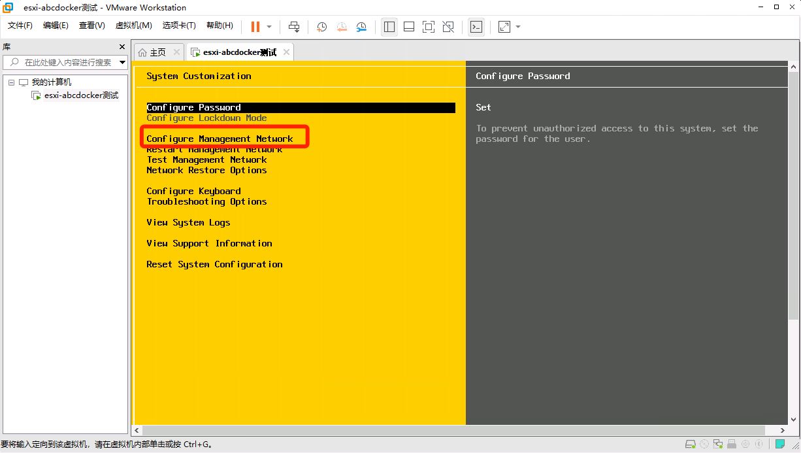Select Configure Password in the console

tap(301, 108)
